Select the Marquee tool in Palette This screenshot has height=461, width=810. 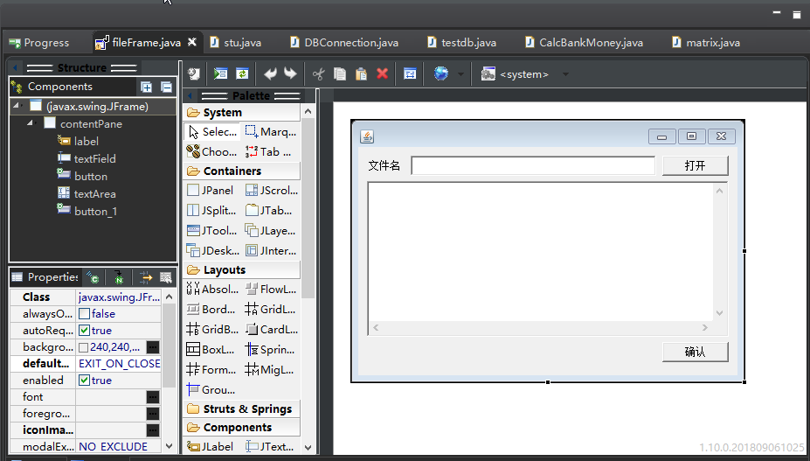coord(271,132)
